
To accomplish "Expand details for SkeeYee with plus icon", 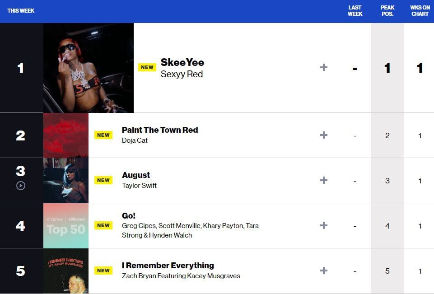I will tap(323, 68).
